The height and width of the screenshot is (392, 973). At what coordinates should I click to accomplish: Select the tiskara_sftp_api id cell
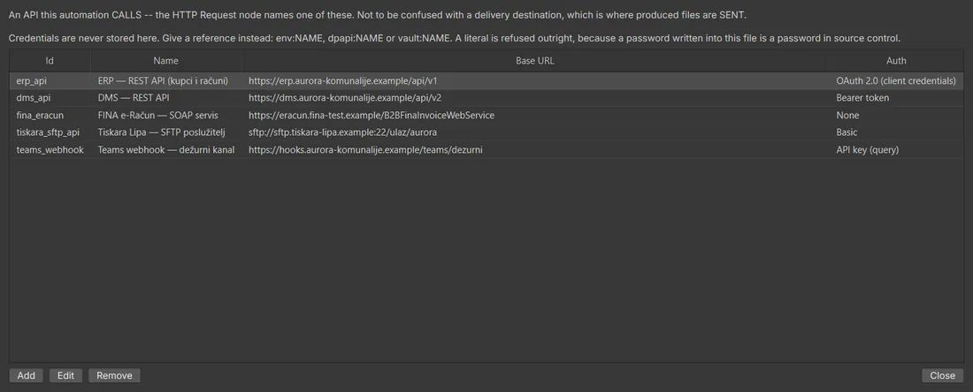pyautogui.click(x=50, y=132)
